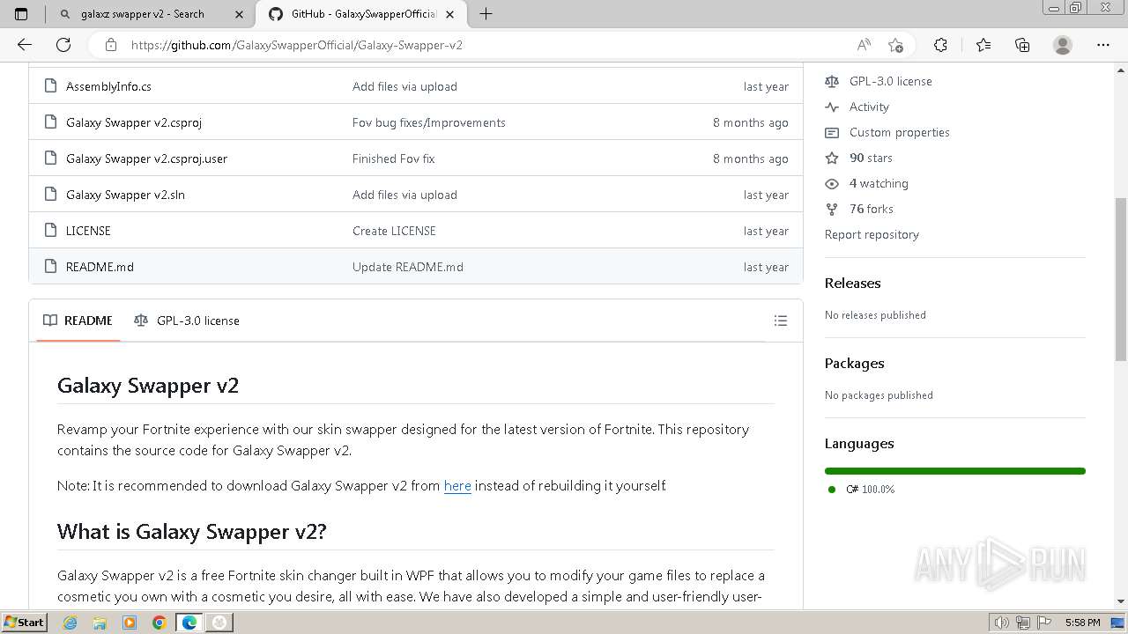View the 90 stars list
The width and height of the screenshot is (1128, 634).
[x=871, y=158]
